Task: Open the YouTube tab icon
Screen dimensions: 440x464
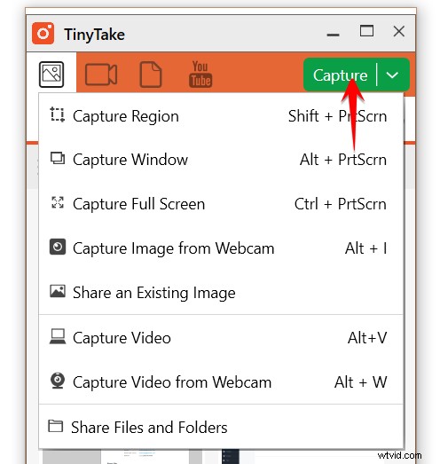Action: 200,75
